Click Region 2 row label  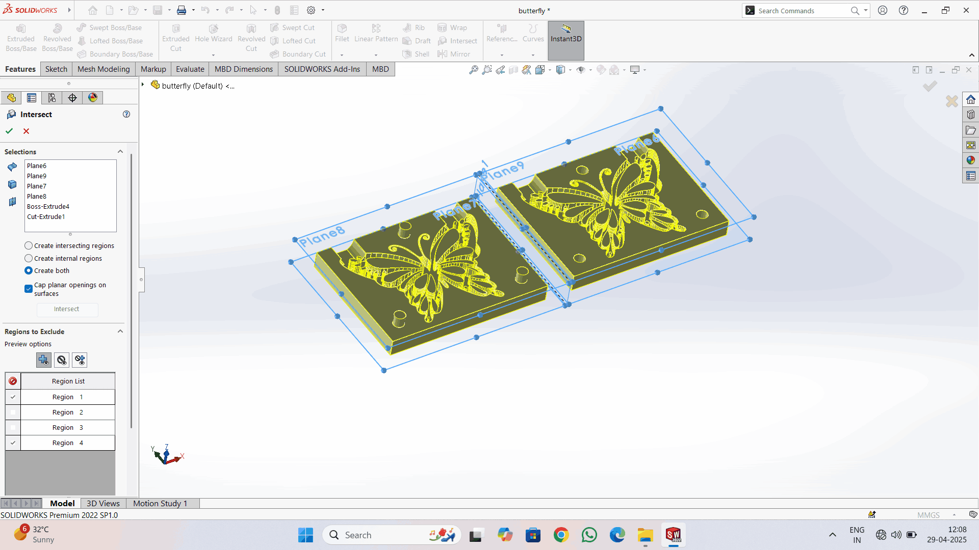tap(68, 412)
